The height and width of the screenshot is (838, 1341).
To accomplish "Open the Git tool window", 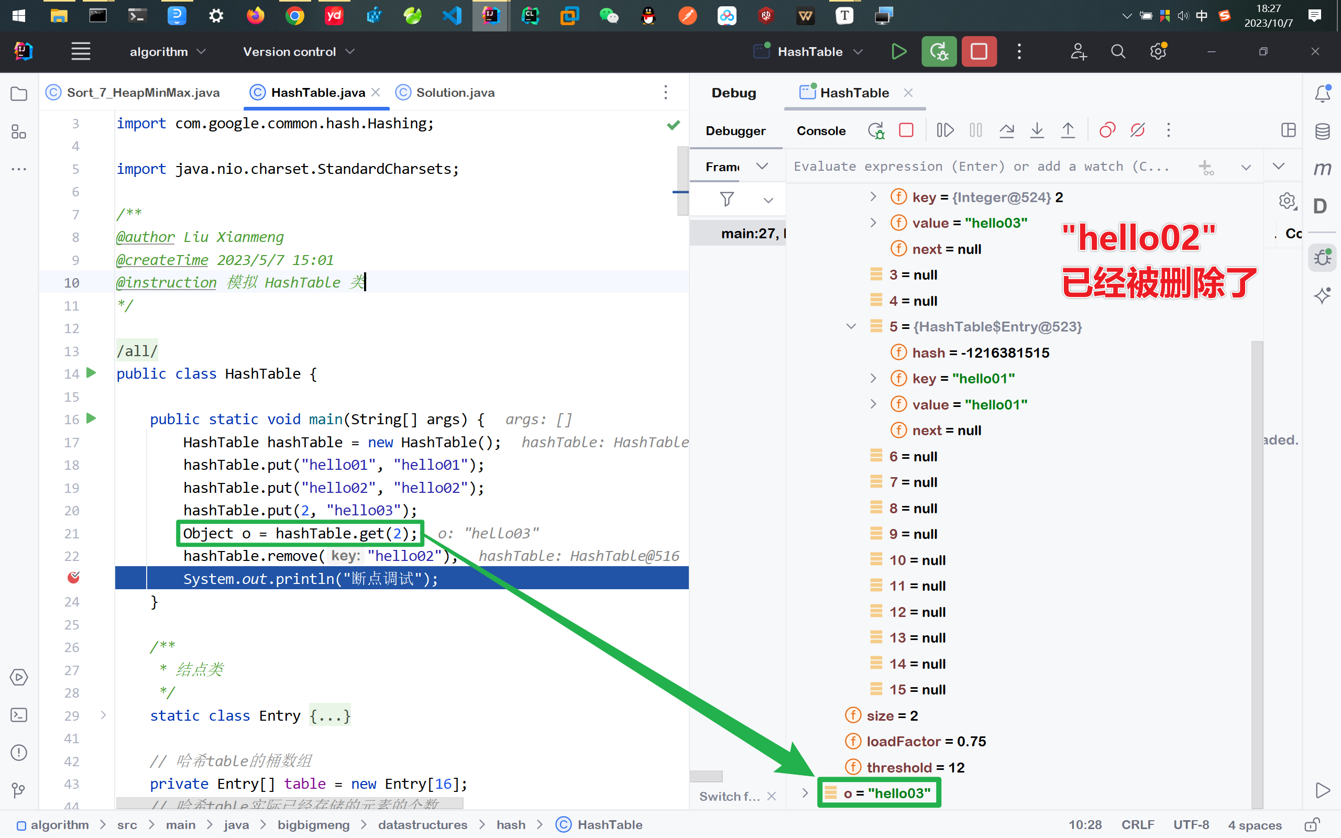I will (19, 790).
